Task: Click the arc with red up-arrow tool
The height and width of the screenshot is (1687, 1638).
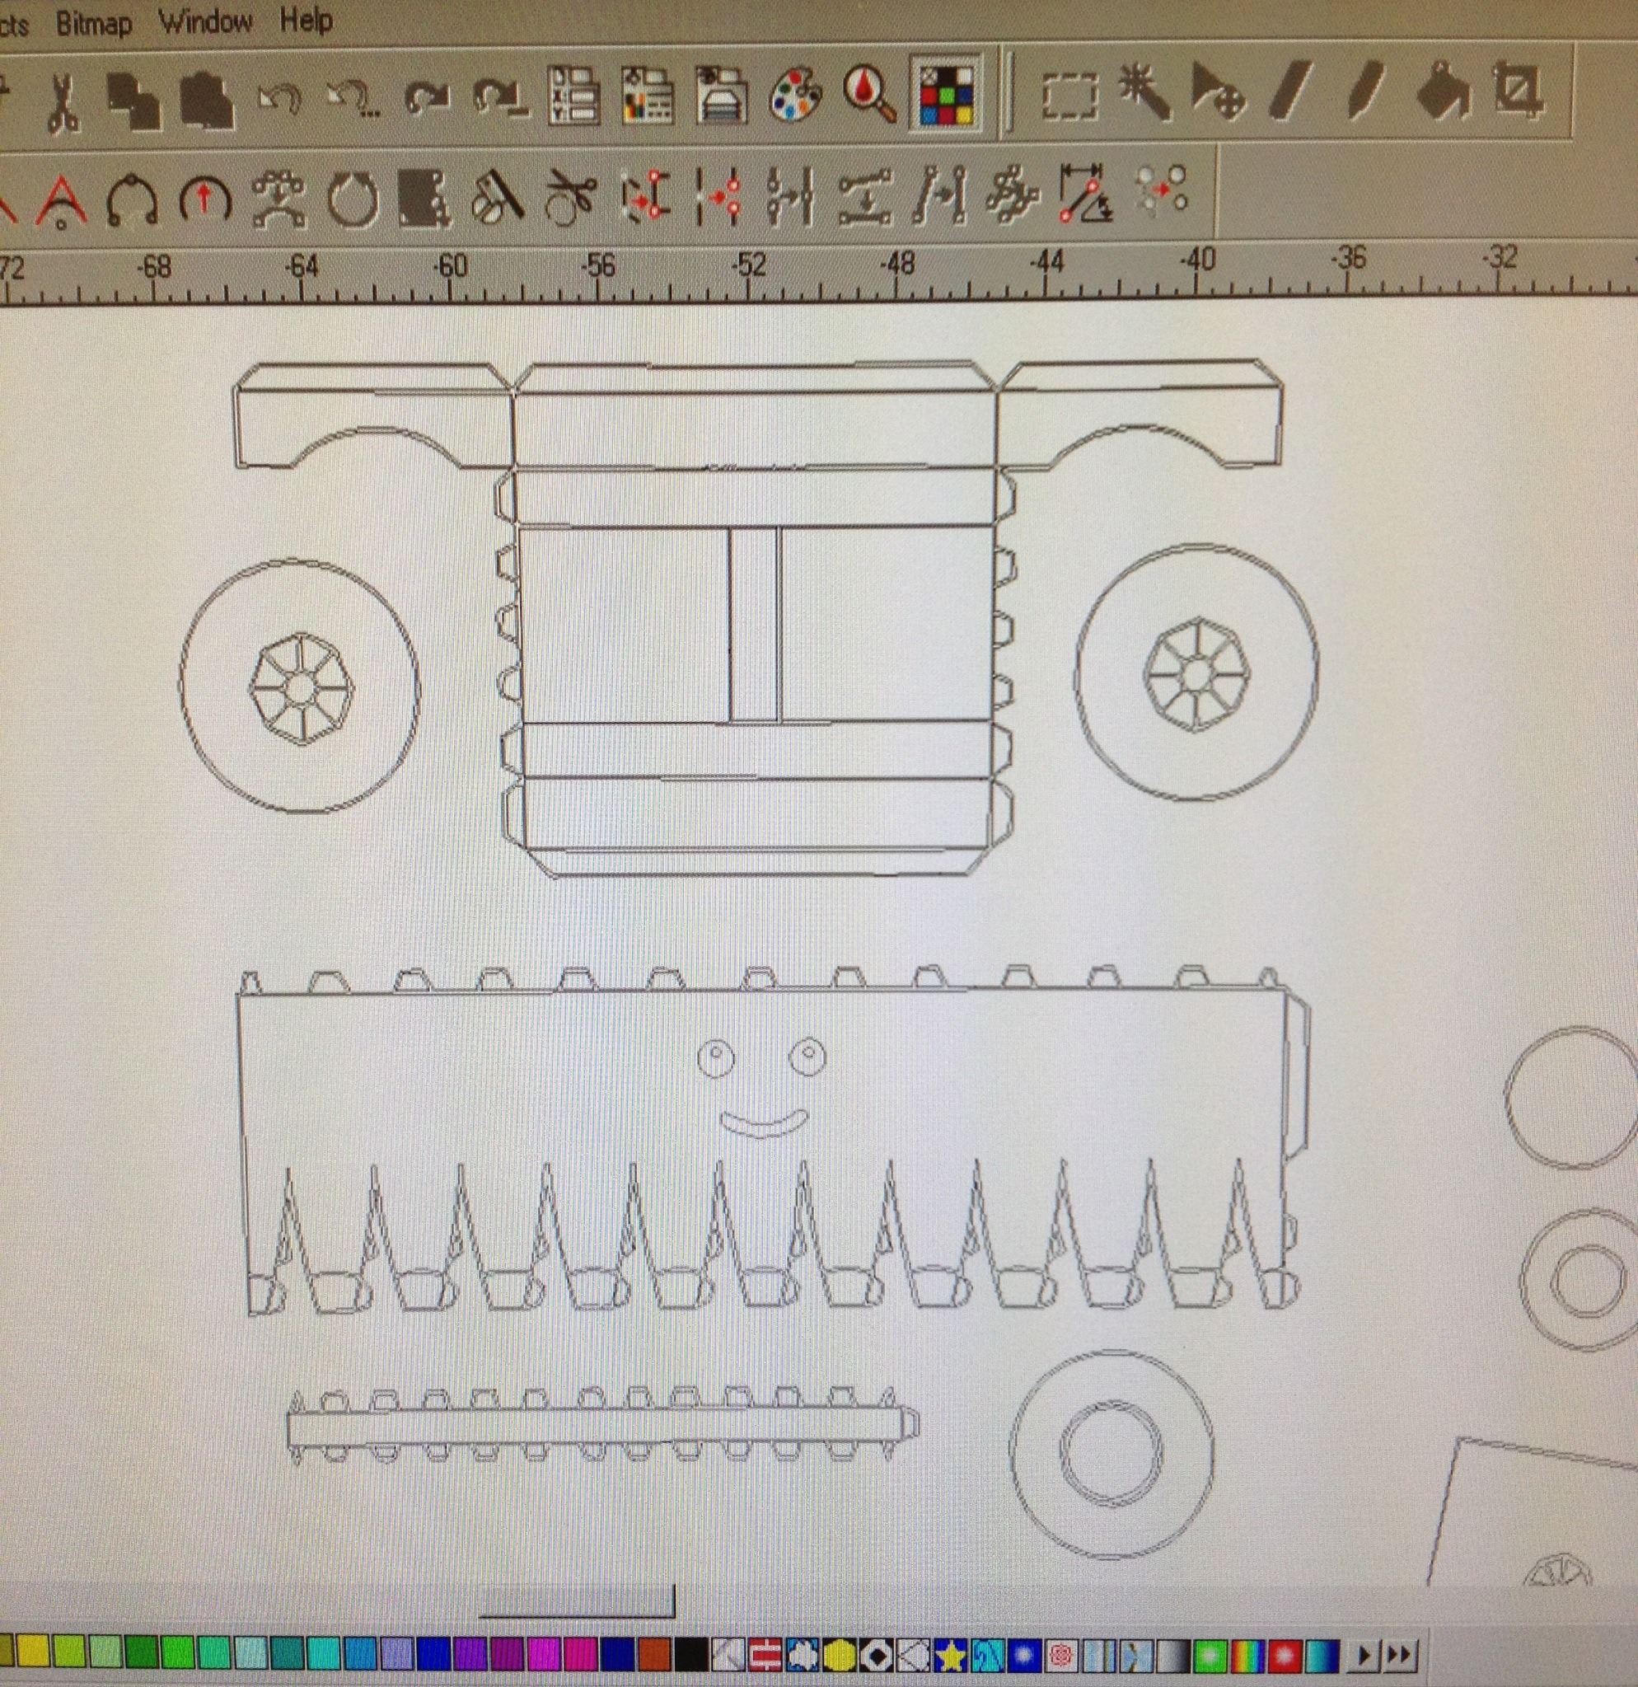Action: pyautogui.click(x=204, y=199)
